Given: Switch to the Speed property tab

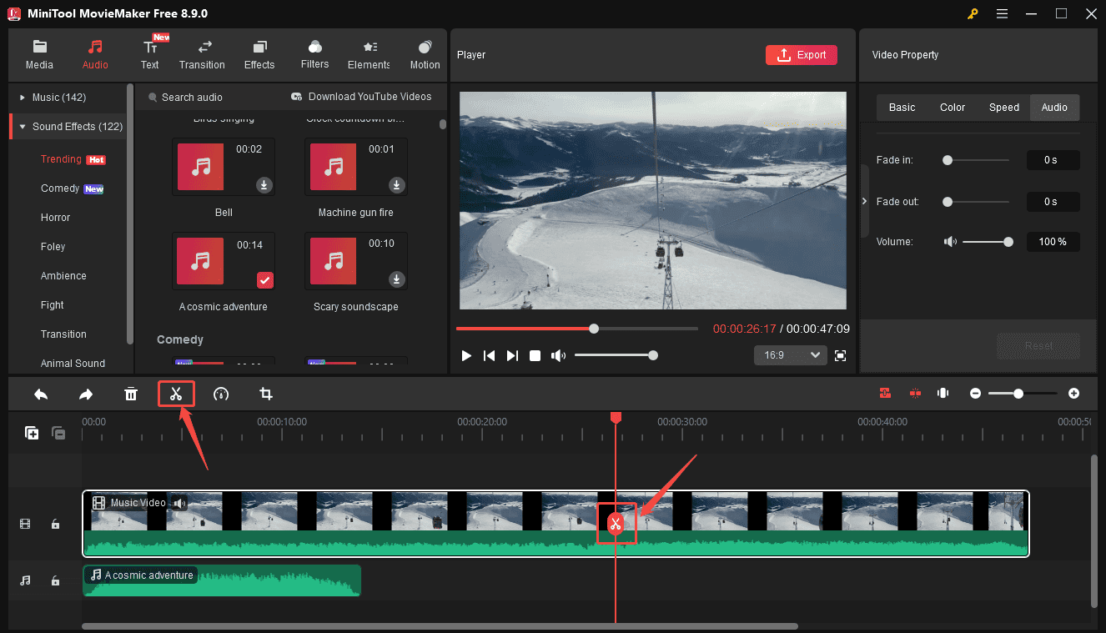Looking at the screenshot, I should coord(1004,108).
